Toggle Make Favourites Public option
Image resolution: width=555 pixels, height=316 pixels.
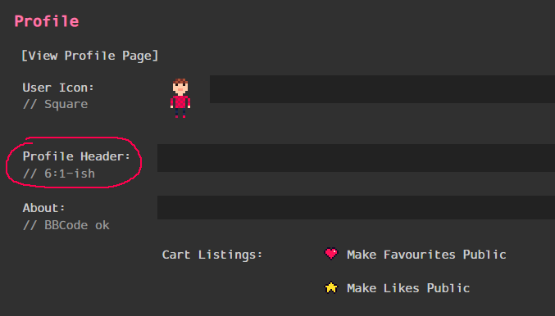click(426, 255)
